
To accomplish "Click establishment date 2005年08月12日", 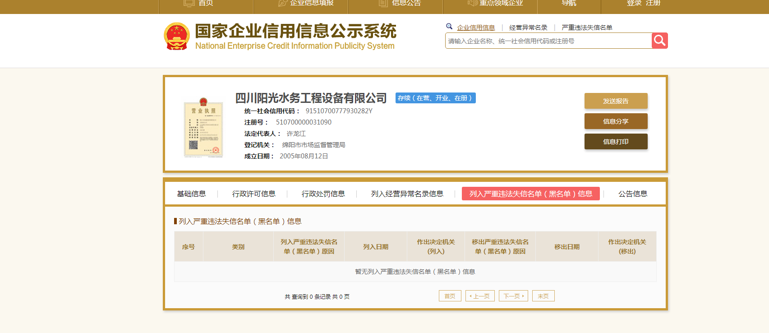I will (304, 156).
